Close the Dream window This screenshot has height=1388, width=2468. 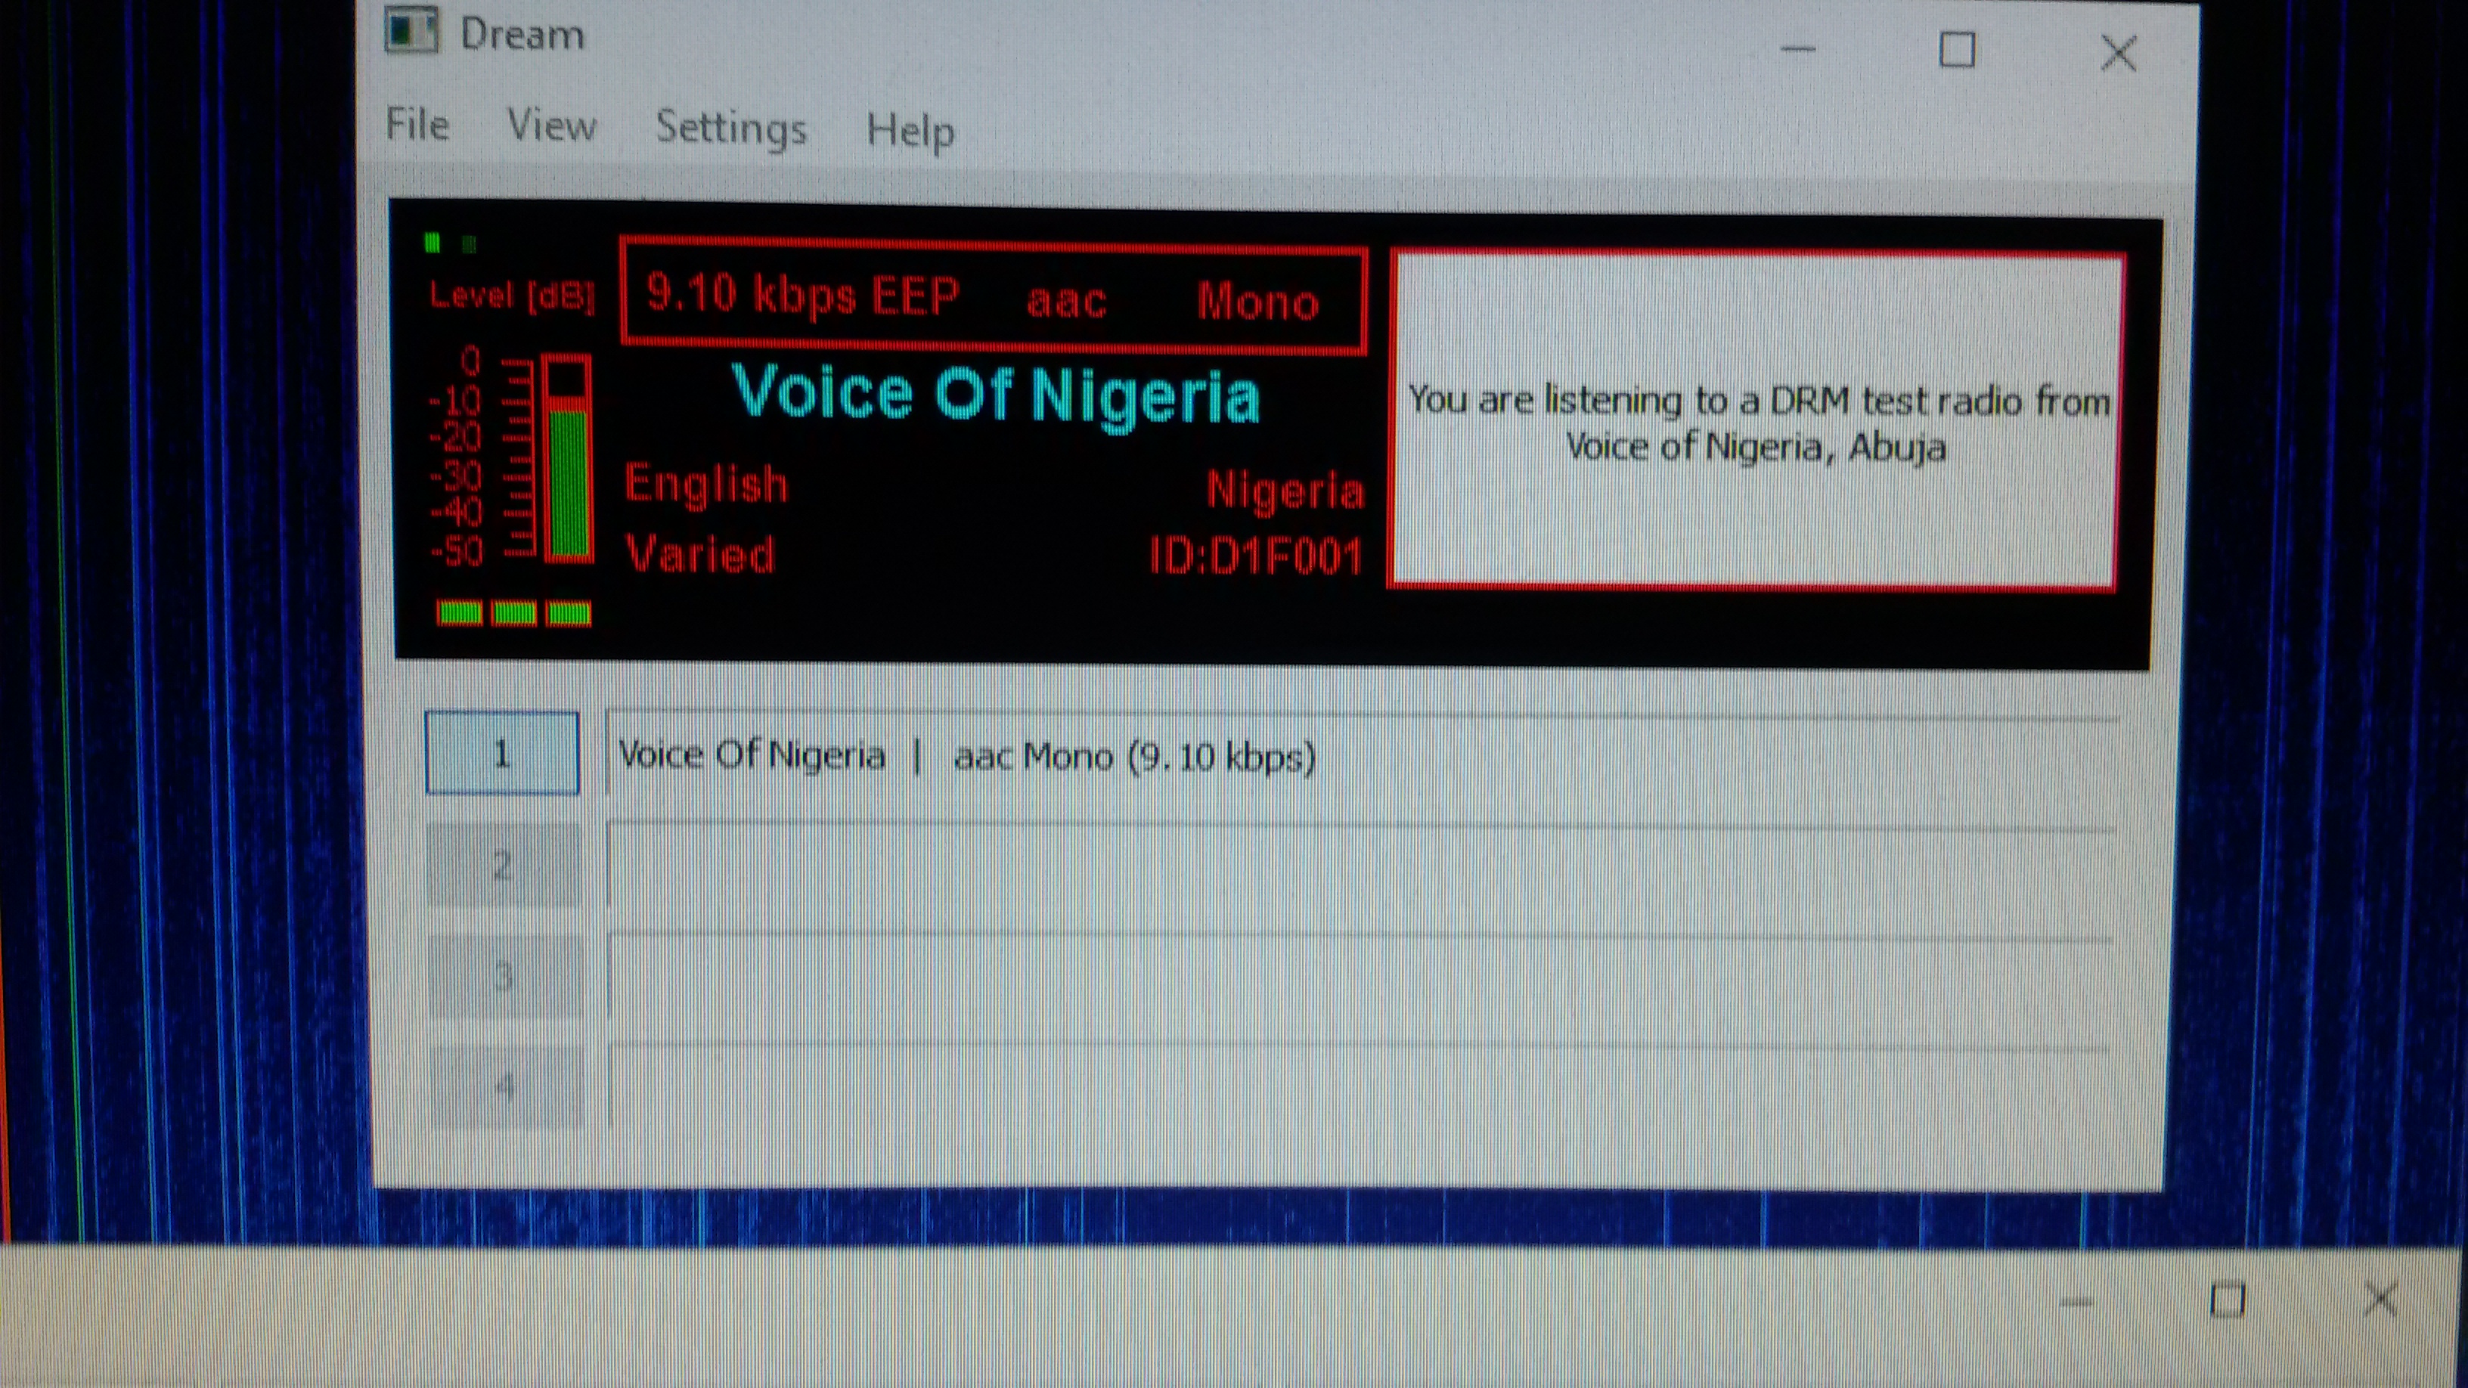click(x=2119, y=53)
